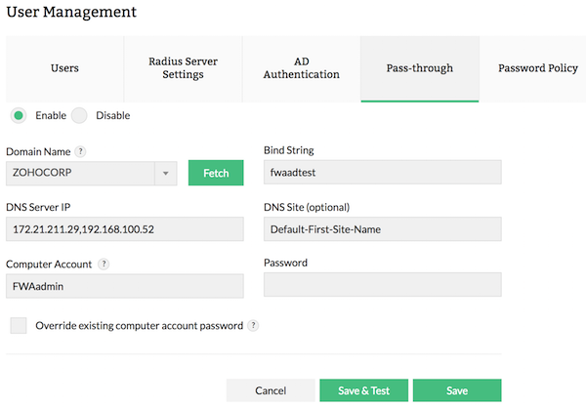Screen dimensions: 586x407
Task: Click the Save button
Action: 457,390
